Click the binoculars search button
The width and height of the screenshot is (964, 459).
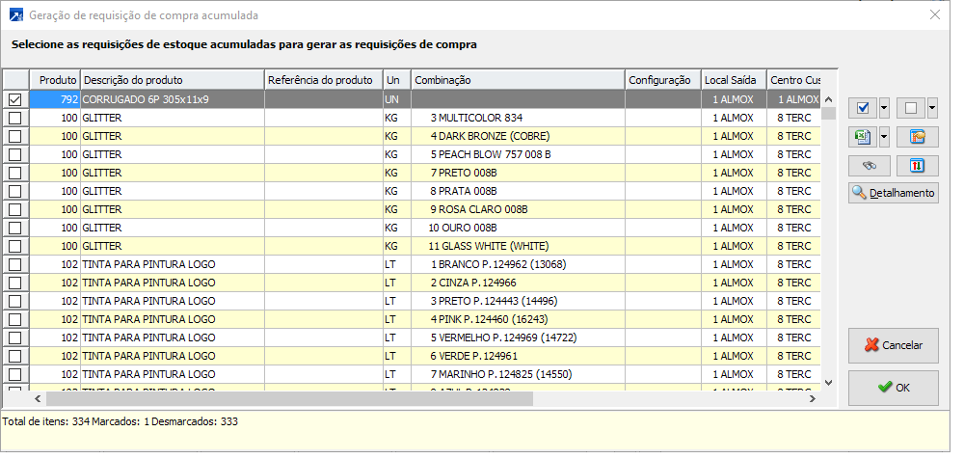tap(869, 166)
